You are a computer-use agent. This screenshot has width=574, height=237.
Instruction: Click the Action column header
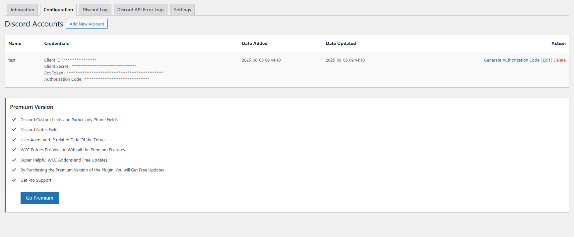pos(558,43)
